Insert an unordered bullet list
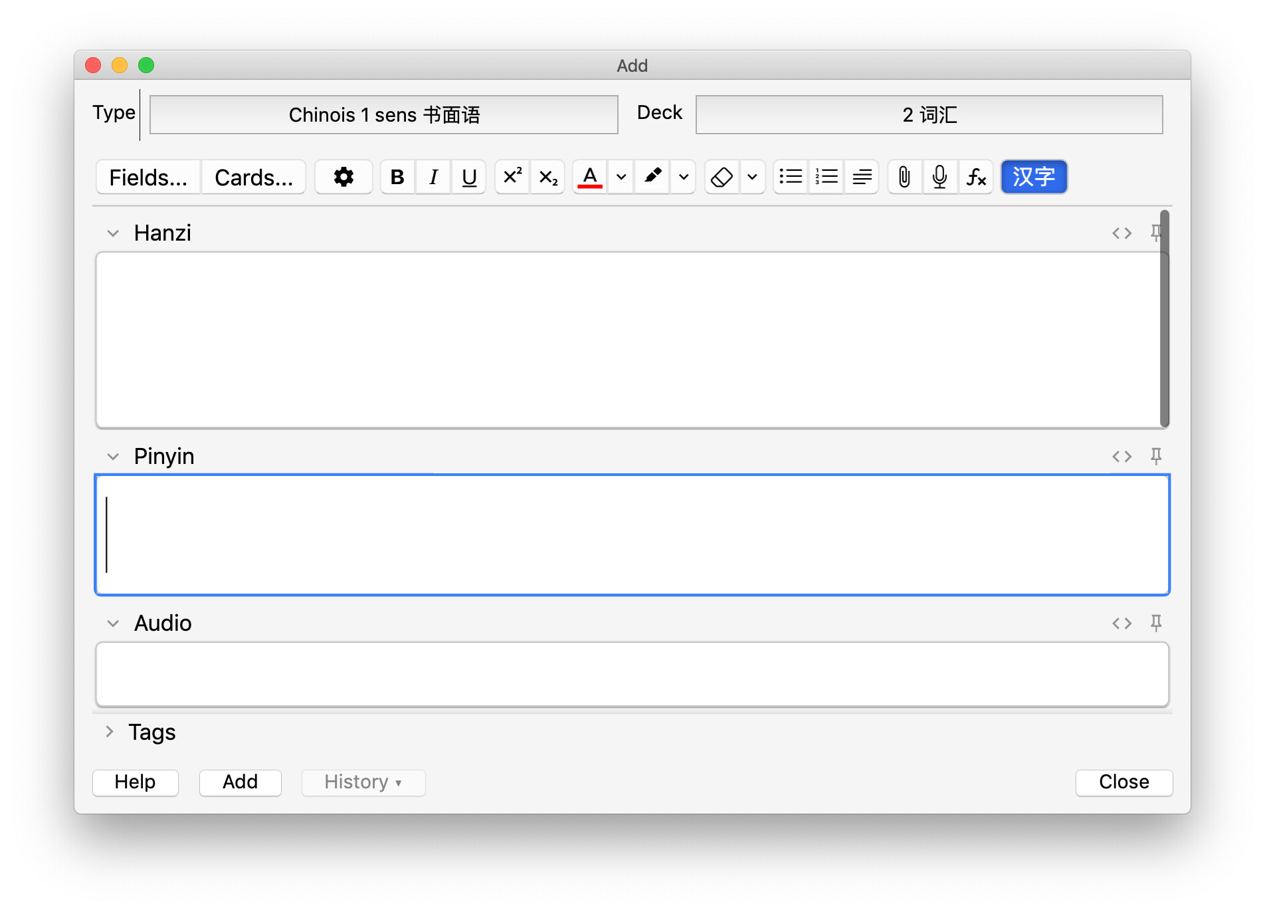 click(791, 177)
